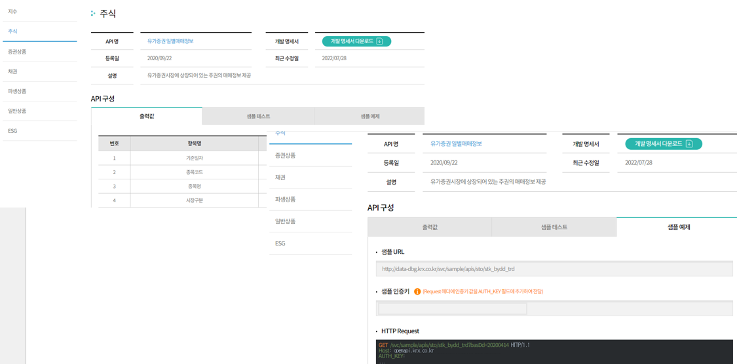
Task: Open 증권상품 in the foreground page sidebar
Action: (x=311, y=155)
